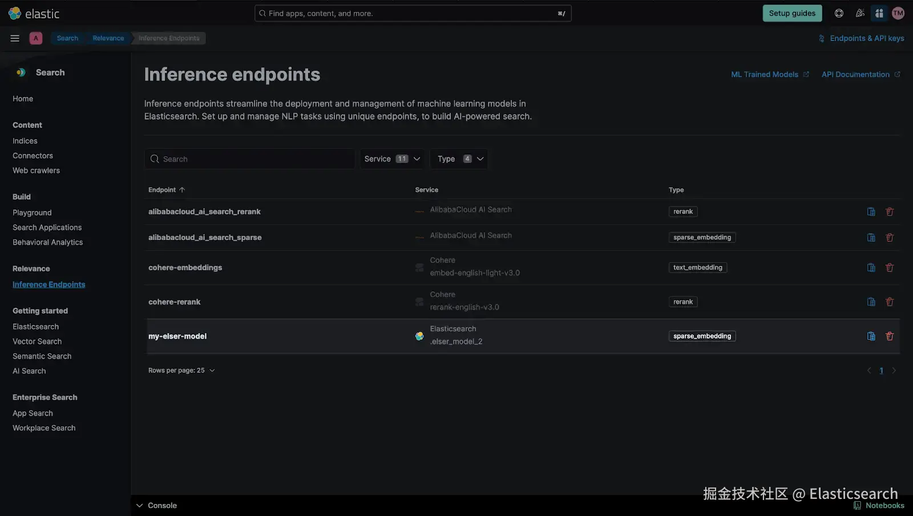The width and height of the screenshot is (913, 516).
Task: Open the Type filter dropdown
Action: coord(459,159)
